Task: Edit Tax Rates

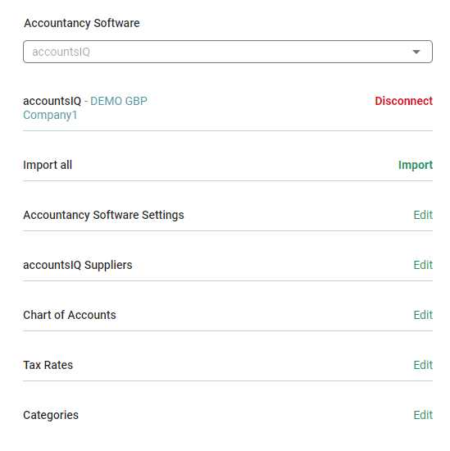Action: [x=423, y=365]
